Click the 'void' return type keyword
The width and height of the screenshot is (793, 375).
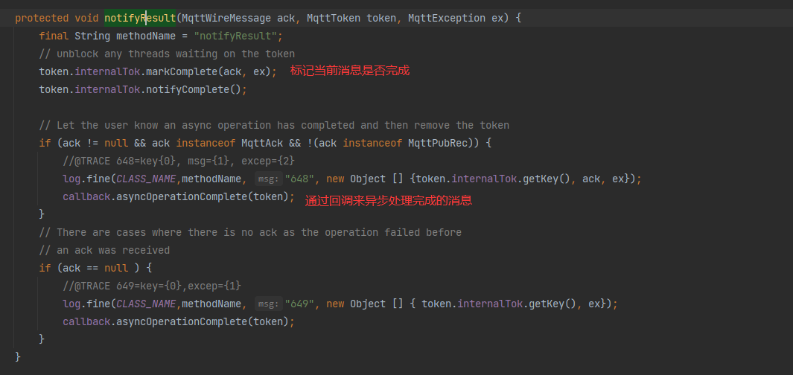(86, 18)
